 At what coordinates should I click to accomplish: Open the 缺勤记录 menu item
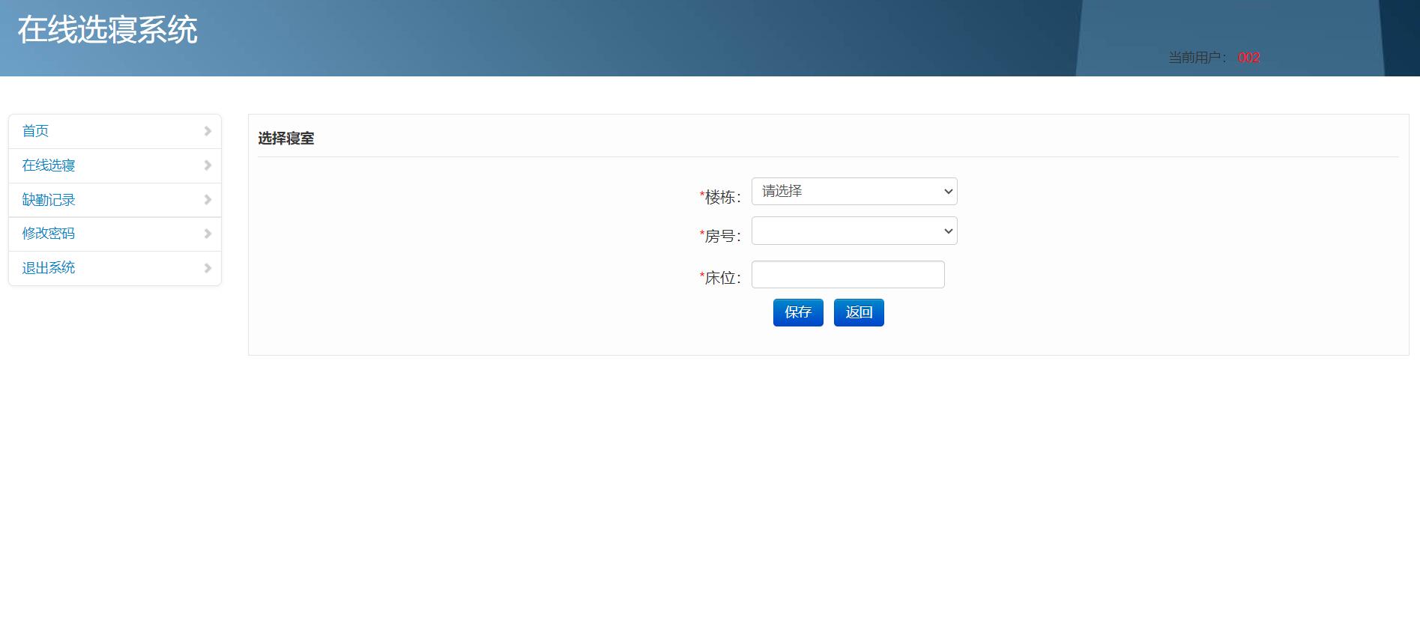[115, 200]
